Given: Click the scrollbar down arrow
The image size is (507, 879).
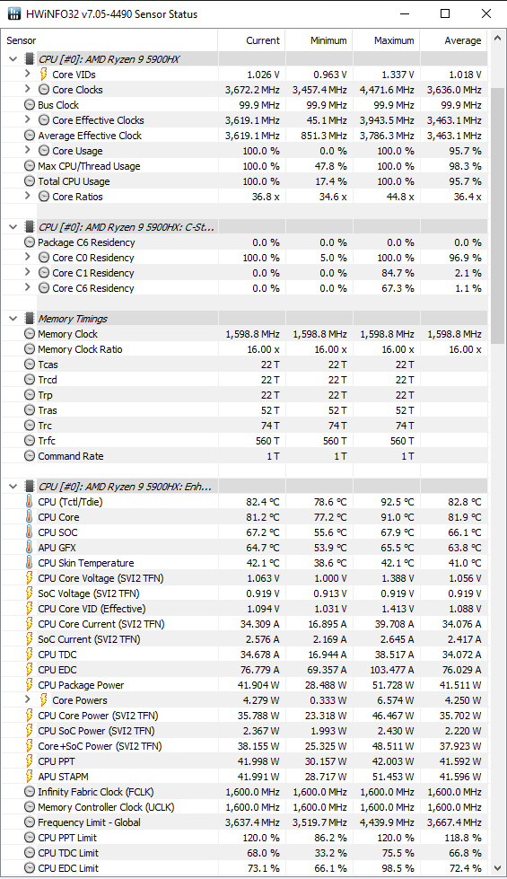Looking at the screenshot, I should click(x=497, y=868).
